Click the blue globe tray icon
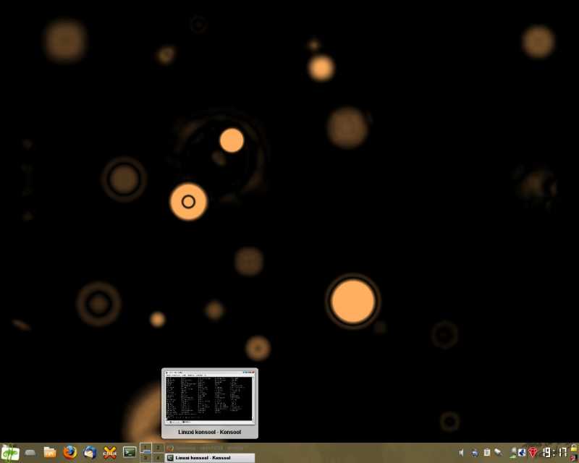Image resolution: width=579 pixels, height=463 pixels. coord(475,453)
